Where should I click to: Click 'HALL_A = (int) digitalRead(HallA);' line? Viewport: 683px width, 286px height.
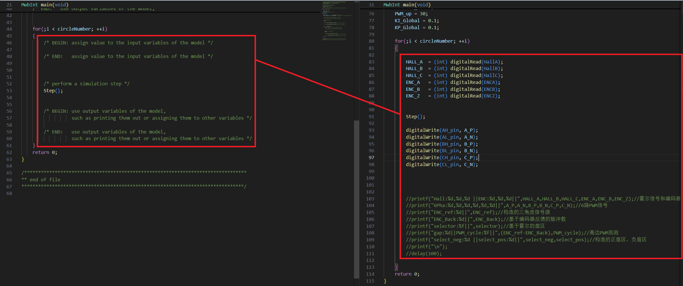point(454,62)
